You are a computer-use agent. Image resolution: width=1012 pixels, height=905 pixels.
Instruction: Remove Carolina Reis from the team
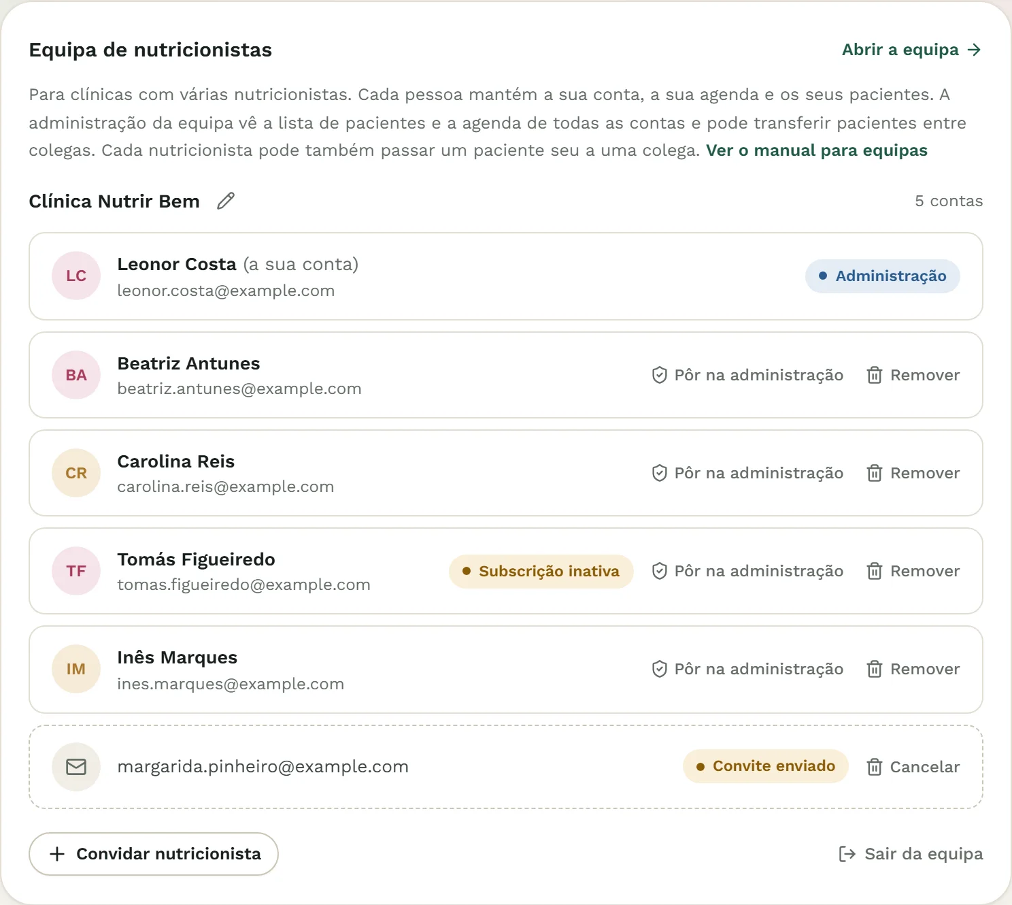click(x=913, y=473)
